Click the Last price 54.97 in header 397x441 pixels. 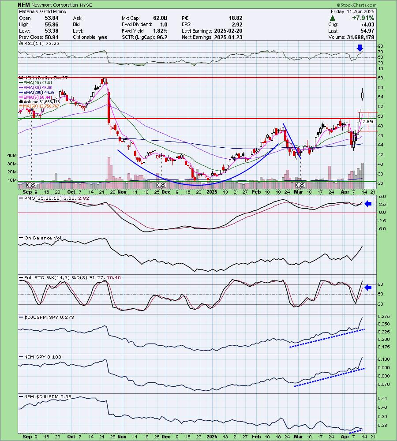(x=367, y=31)
